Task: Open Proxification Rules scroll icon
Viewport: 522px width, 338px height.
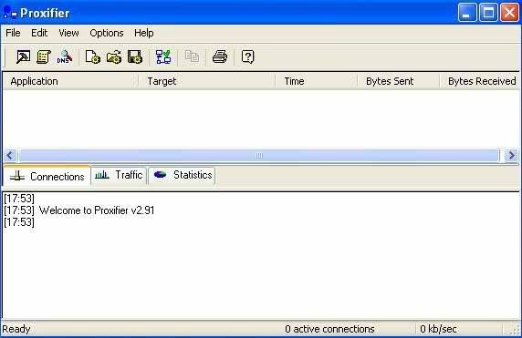Action: coord(44,56)
